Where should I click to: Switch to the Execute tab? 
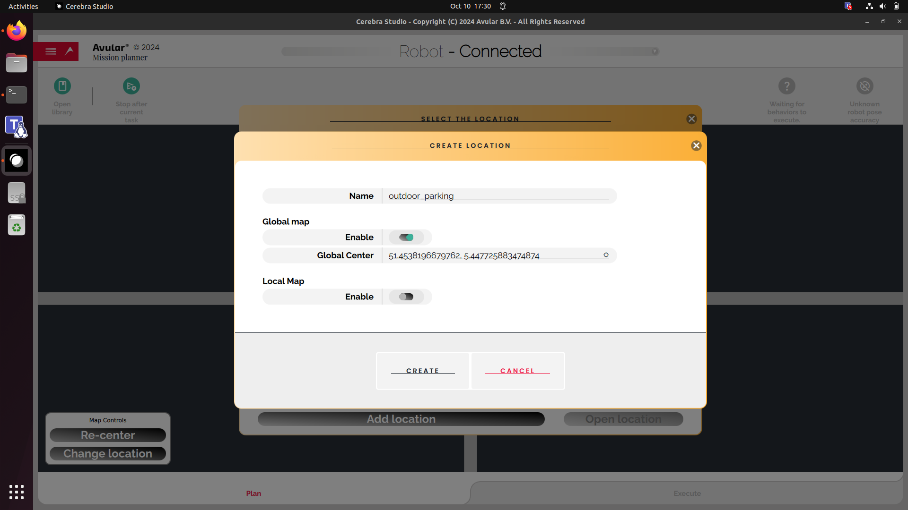click(687, 493)
